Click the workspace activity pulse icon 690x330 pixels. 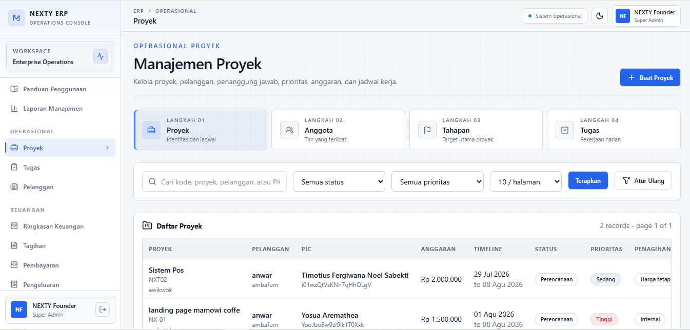(x=101, y=56)
